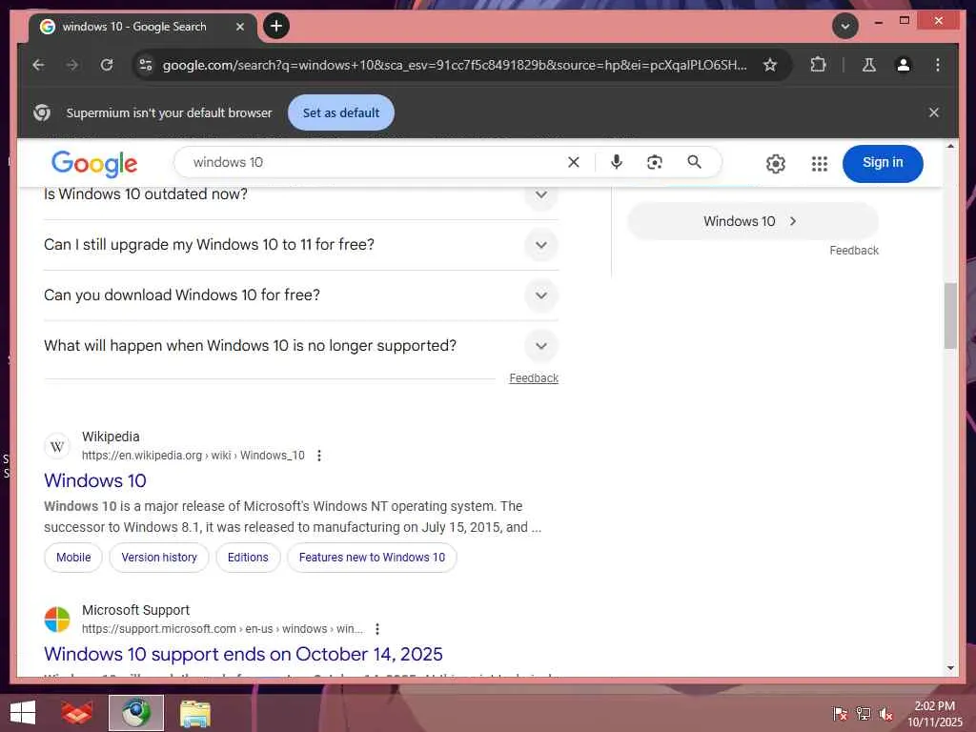Open Google quick settings gear
Screen dimensions: 976x732
(776, 164)
